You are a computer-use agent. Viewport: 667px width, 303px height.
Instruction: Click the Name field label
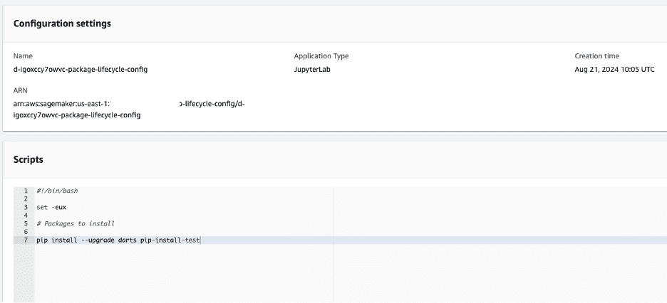(23, 55)
